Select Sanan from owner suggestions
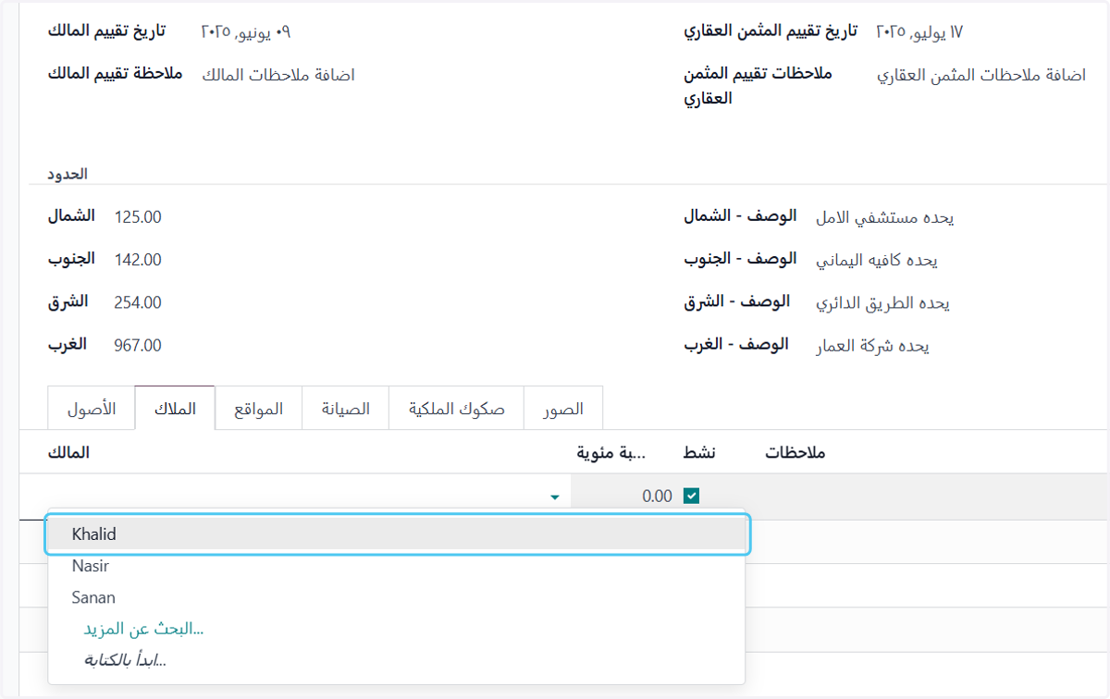1110x699 pixels. tap(396, 597)
